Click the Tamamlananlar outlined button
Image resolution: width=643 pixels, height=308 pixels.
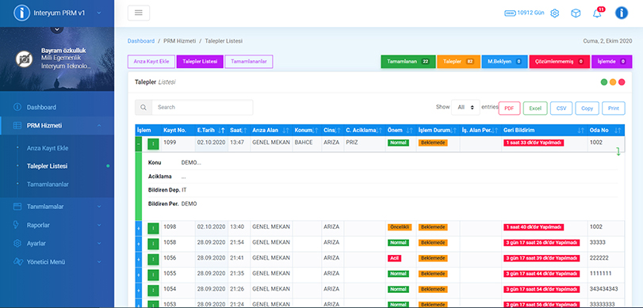pyautogui.click(x=249, y=62)
